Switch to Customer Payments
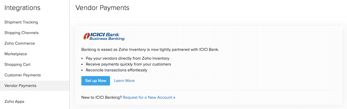Viewport: 347px width, 109px height. (x=22, y=75)
